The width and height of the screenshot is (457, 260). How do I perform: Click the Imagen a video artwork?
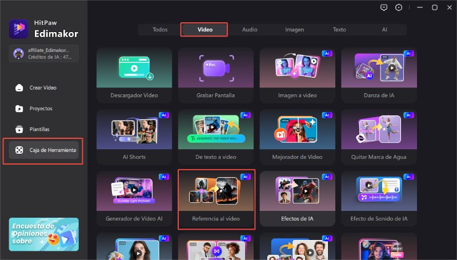pyautogui.click(x=298, y=66)
